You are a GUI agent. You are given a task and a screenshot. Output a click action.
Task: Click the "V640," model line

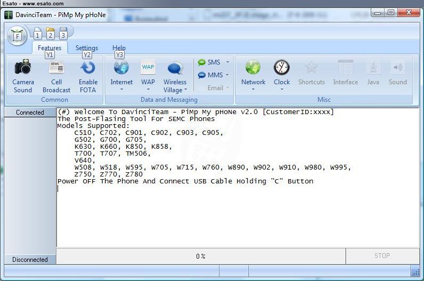tap(85, 160)
